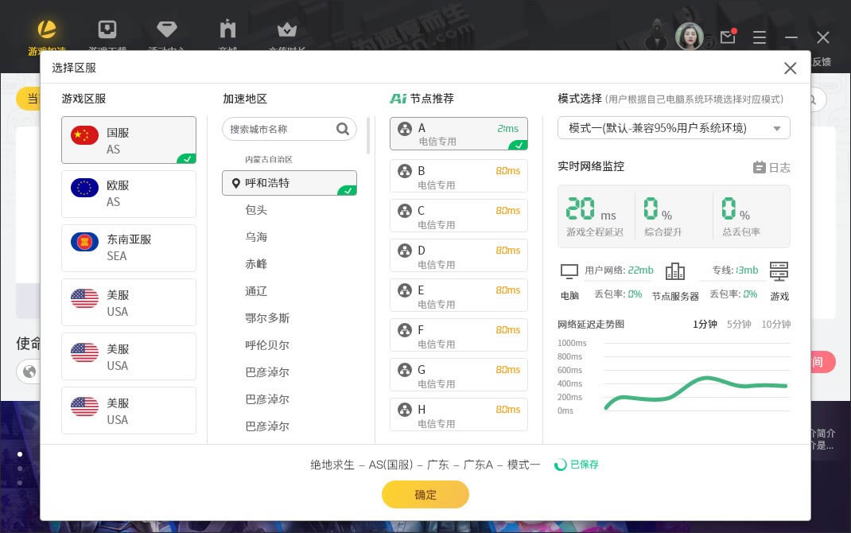Click the user avatar at top
The height and width of the screenshot is (533, 851).
click(689, 37)
